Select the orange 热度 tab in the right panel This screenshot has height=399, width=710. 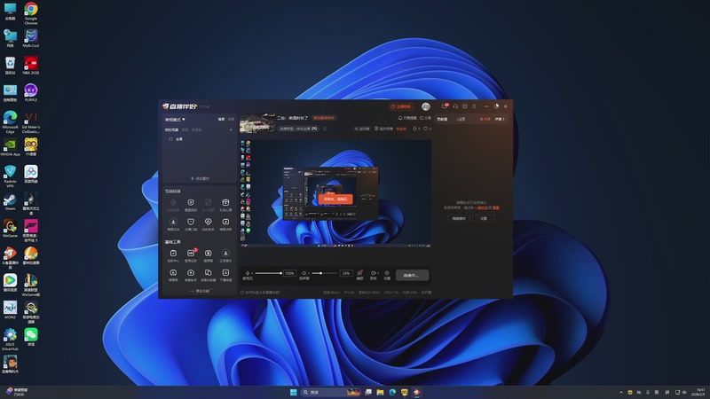click(x=485, y=119)
